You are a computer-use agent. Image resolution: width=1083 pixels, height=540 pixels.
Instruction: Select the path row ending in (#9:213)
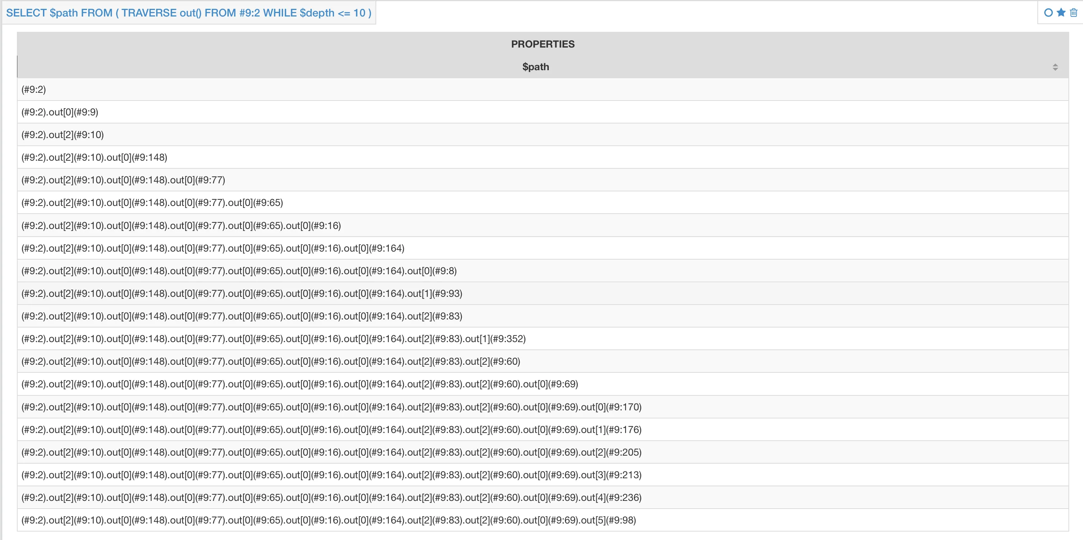[x=331, y=475]
